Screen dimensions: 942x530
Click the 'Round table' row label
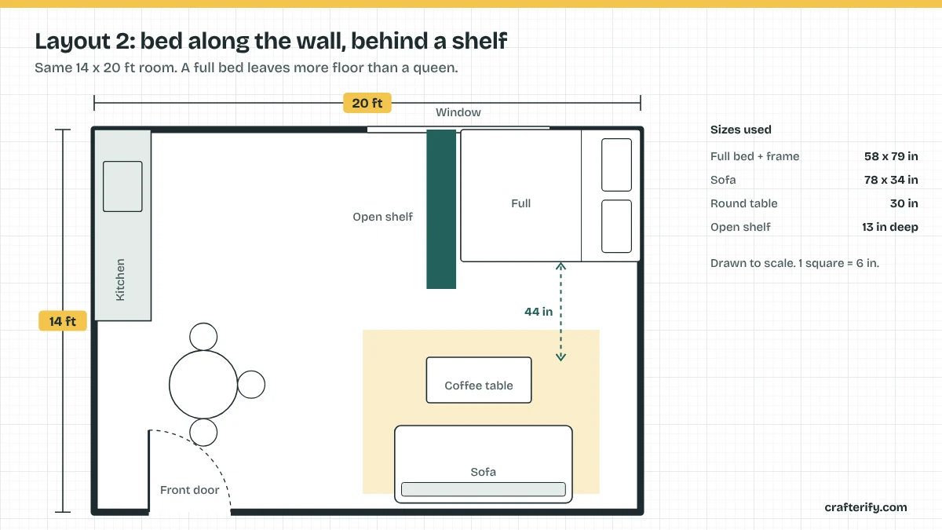[744, 203]
